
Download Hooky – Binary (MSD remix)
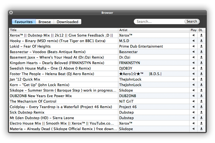click(201, 41)
